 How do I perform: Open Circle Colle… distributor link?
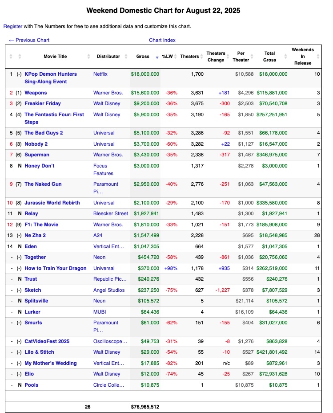tap(108, 385)
